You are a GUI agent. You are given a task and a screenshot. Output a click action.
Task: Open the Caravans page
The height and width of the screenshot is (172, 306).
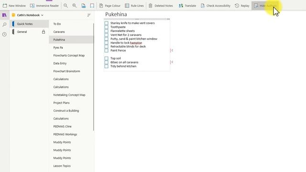(71, 32)
